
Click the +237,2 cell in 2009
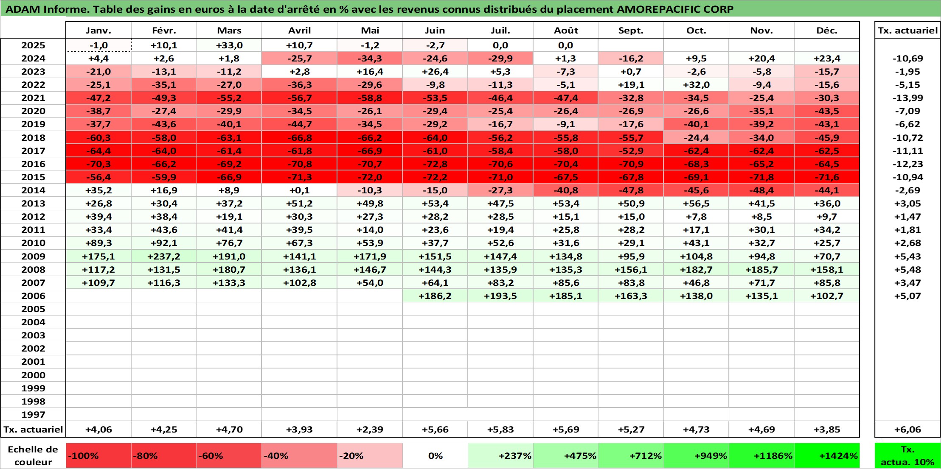pos(164,257)
